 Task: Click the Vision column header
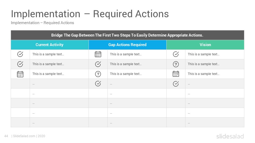[x=205, y=45]
